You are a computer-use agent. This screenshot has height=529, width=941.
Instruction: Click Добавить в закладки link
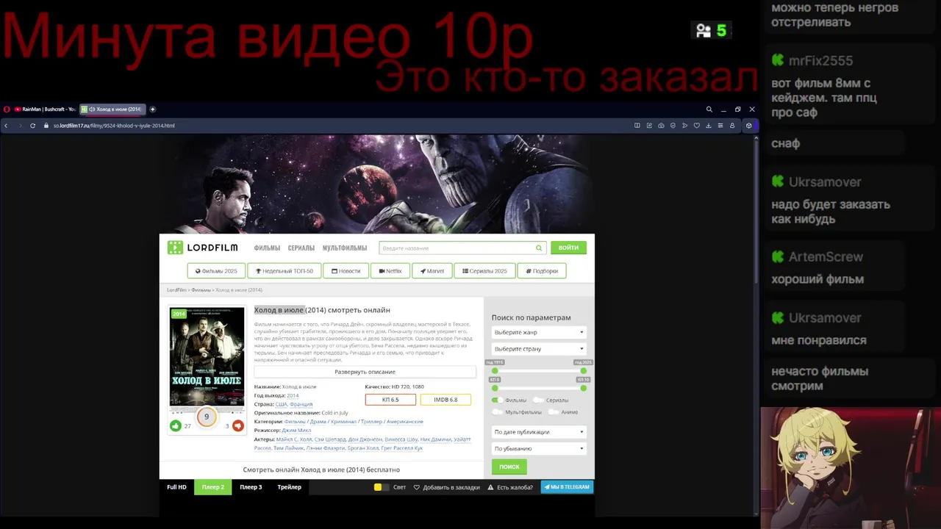click(x=446, y=487)
